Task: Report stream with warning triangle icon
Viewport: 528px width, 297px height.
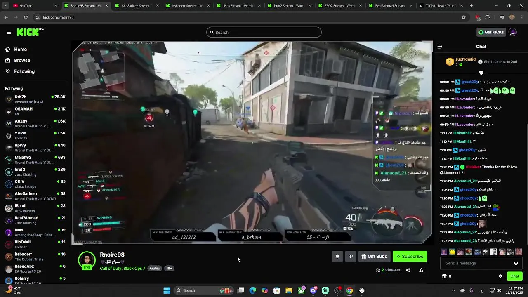Action: (421, 270)
